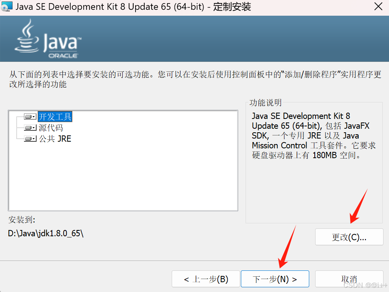Click 更改(C)... to change the install location
Image resolution: width=389 pixels, height=292 pixels.
click(x=349, y=237)
